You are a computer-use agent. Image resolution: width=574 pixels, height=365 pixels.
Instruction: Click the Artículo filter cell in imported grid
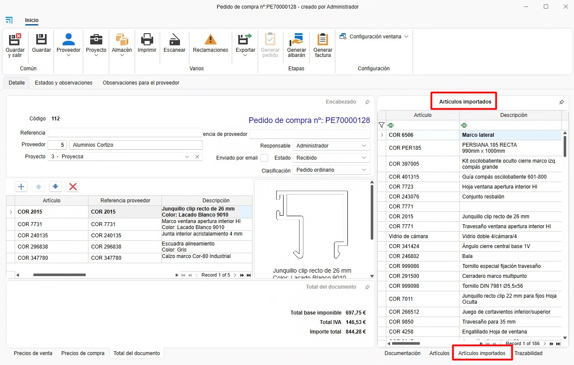423,125
